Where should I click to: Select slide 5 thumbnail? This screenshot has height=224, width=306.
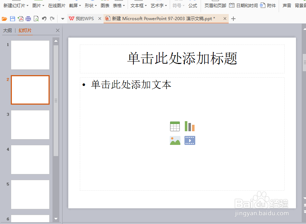[x=30, y=195]
